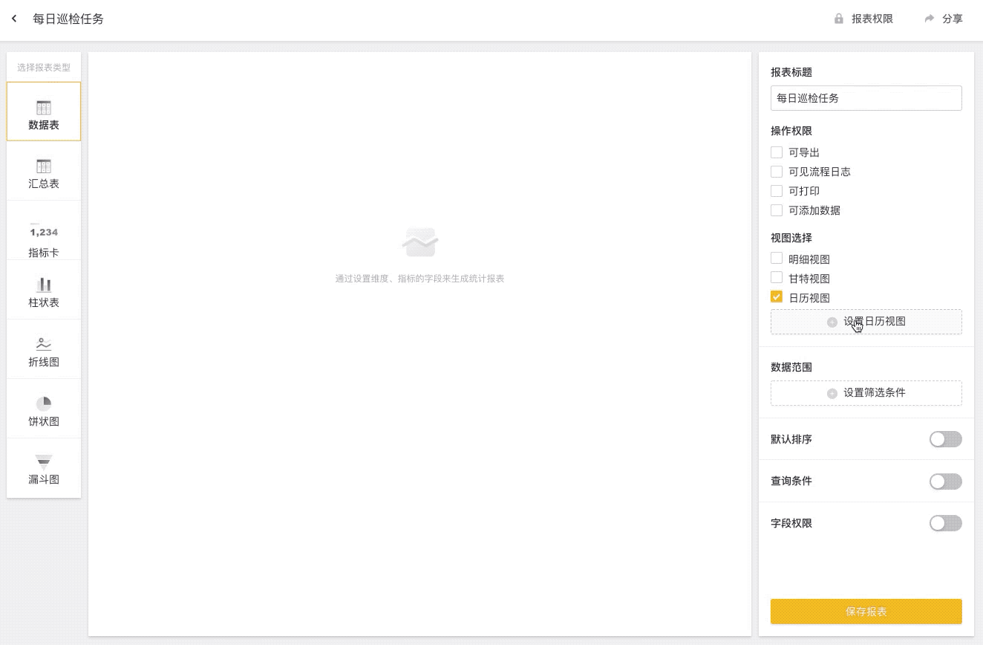Click the 报表权限 text link
The height and width of the screenshot is (645, 983).
pos(872,19)
